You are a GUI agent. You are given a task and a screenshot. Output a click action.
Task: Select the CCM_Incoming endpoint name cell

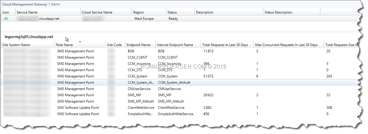tap(139, 64)
